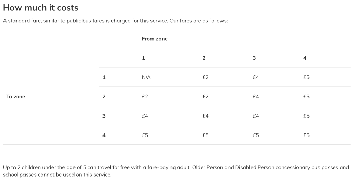The width and height of the screenshot is (353, 188).
Task: Select the £2 fare from zone 1 to zone 2
Action: pos(145,97)
